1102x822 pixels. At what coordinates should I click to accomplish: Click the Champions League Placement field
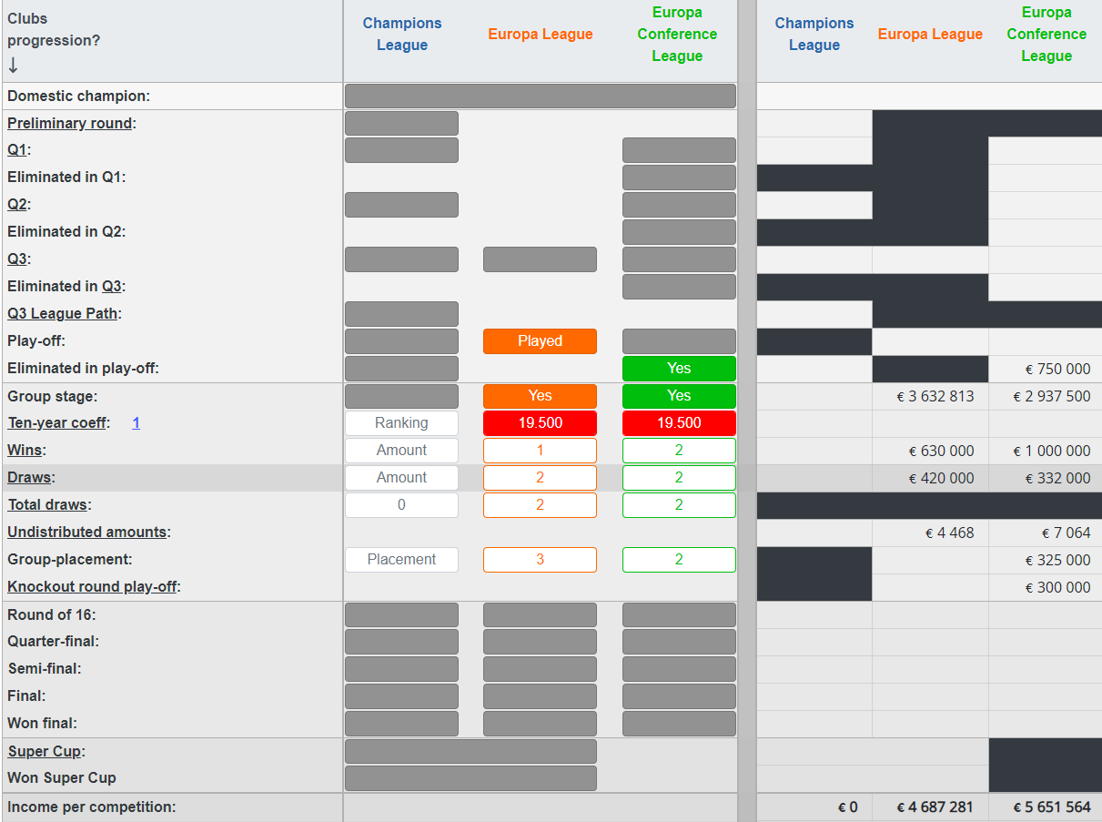(401, 560)
